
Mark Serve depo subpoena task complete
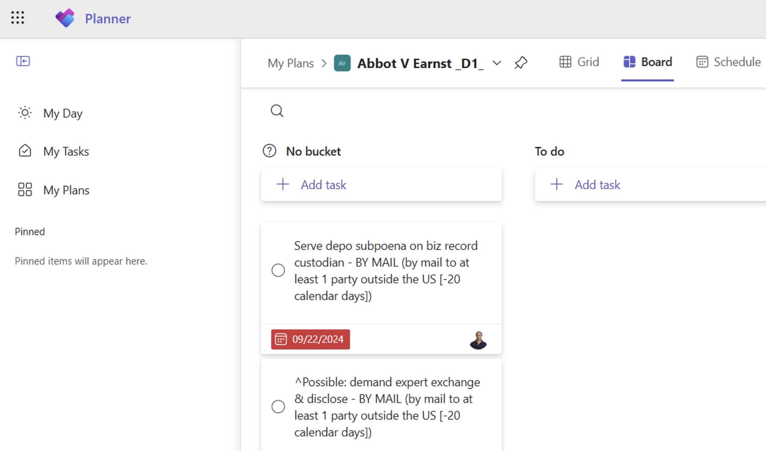[x=278, y=270]
